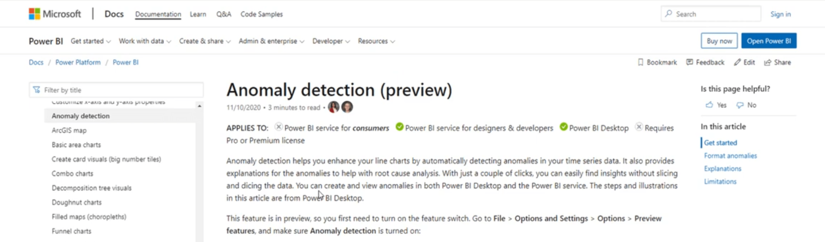Screen dimensions: 825x242
Task: Open the Docs home link
Action: click(114, 14)
